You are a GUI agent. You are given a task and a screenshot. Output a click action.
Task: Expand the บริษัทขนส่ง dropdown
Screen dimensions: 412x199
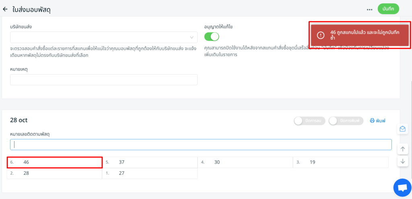click(103, 37)
